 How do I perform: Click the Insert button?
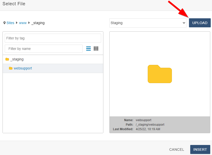[x=200, y=149]
